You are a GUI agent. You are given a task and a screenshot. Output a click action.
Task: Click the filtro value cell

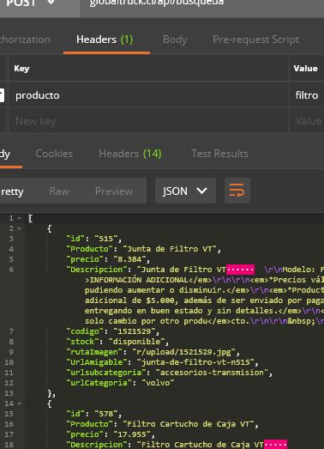(307, 95)
